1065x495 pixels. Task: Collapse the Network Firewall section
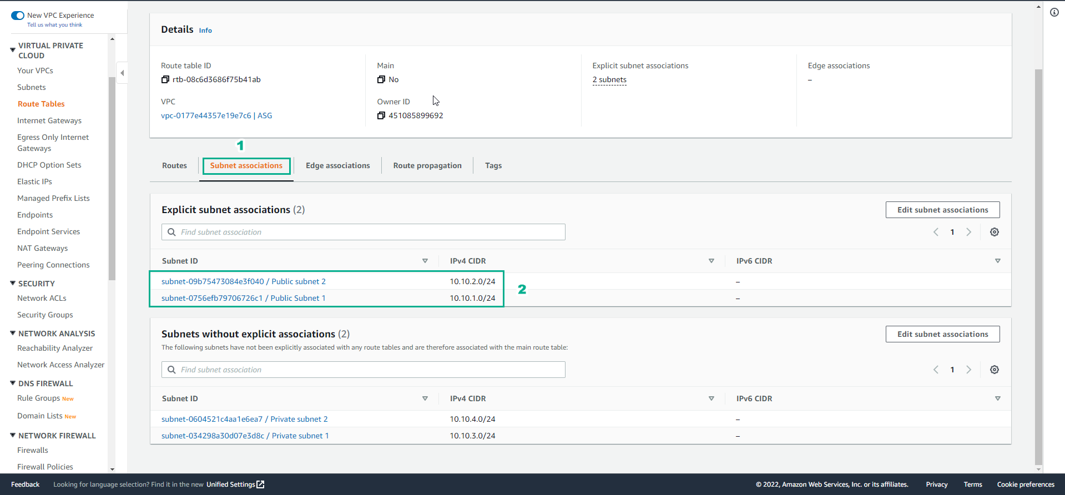12,435
